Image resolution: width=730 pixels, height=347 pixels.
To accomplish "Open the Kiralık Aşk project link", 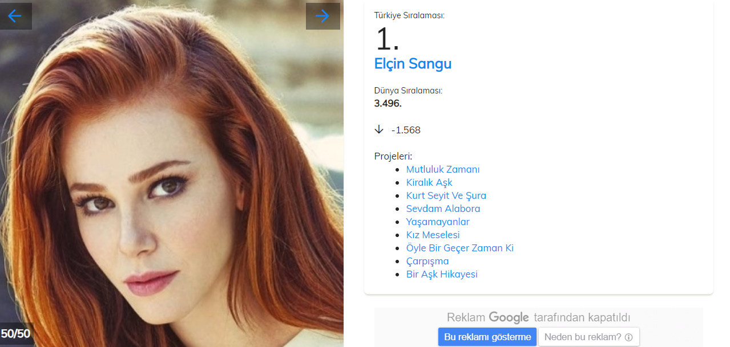I will [429, 182].
